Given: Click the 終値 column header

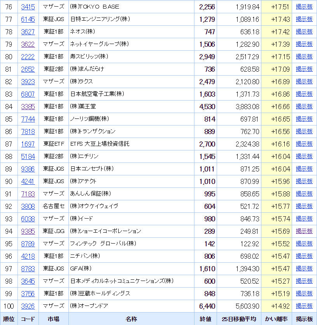Looking at the screenshot, I should click(205, 319).
